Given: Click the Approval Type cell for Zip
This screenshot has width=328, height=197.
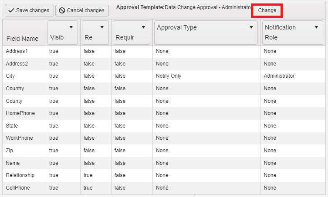Looking at the screenshot, I should 162,151.
